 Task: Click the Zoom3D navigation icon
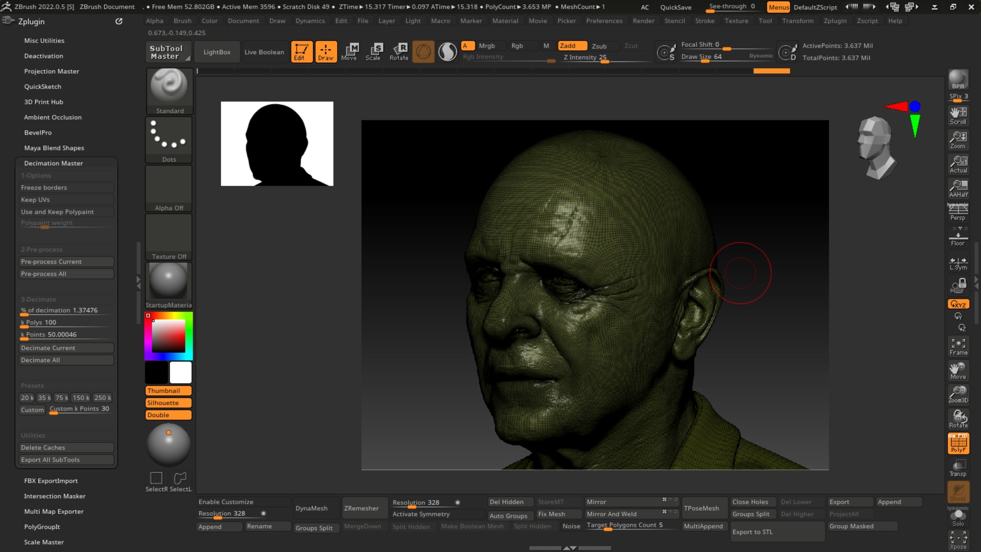(x=958, y=394)
